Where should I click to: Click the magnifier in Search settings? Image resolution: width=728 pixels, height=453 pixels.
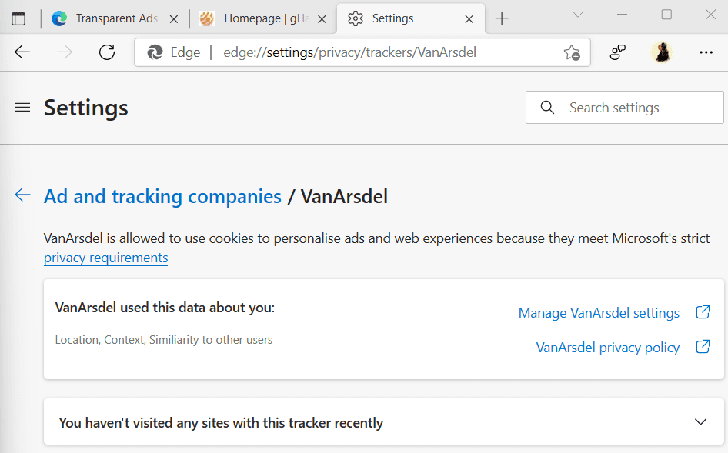[547, 107]
